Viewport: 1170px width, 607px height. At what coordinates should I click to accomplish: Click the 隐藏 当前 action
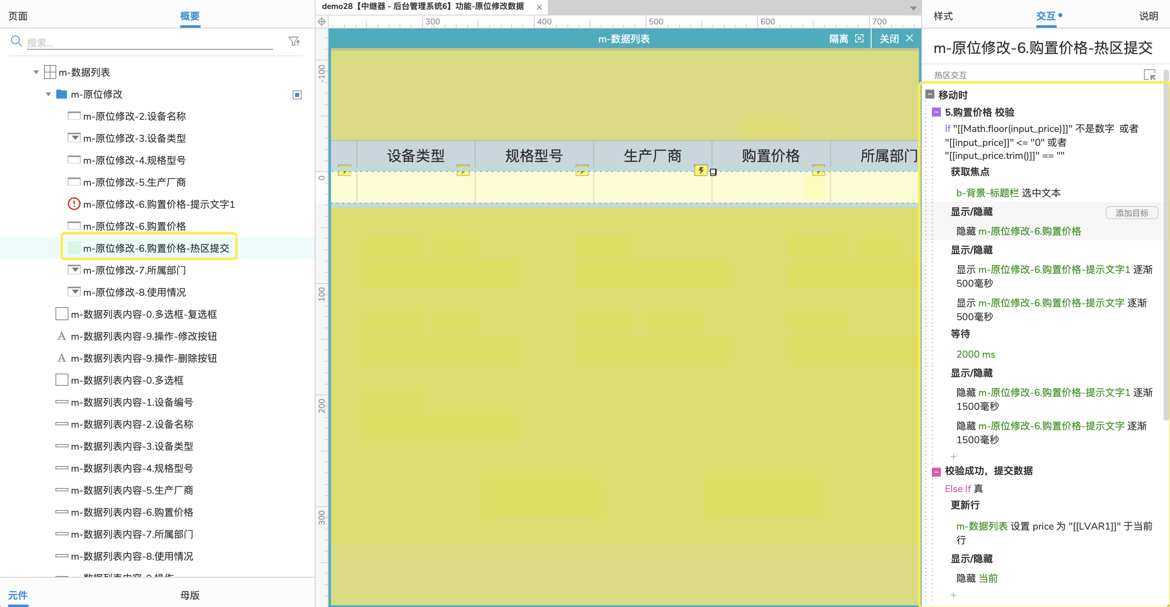(976, 578)
